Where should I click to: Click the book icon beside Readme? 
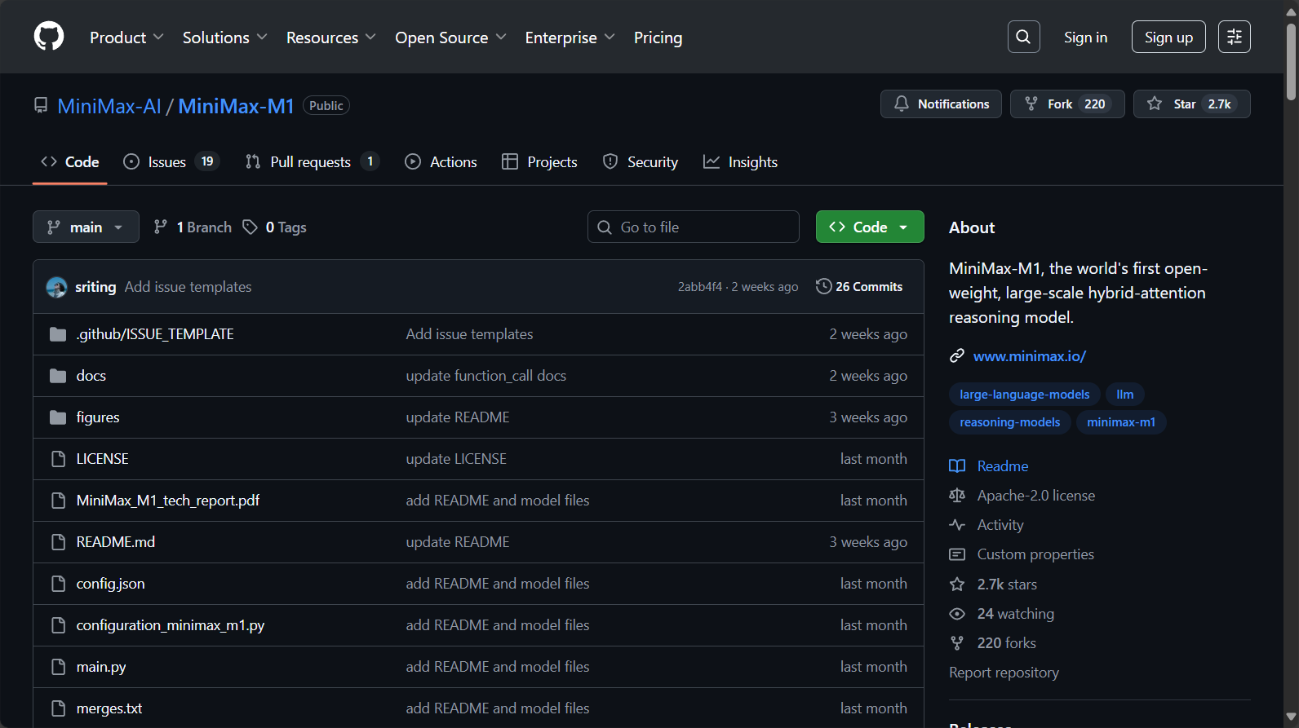[957, 466]
